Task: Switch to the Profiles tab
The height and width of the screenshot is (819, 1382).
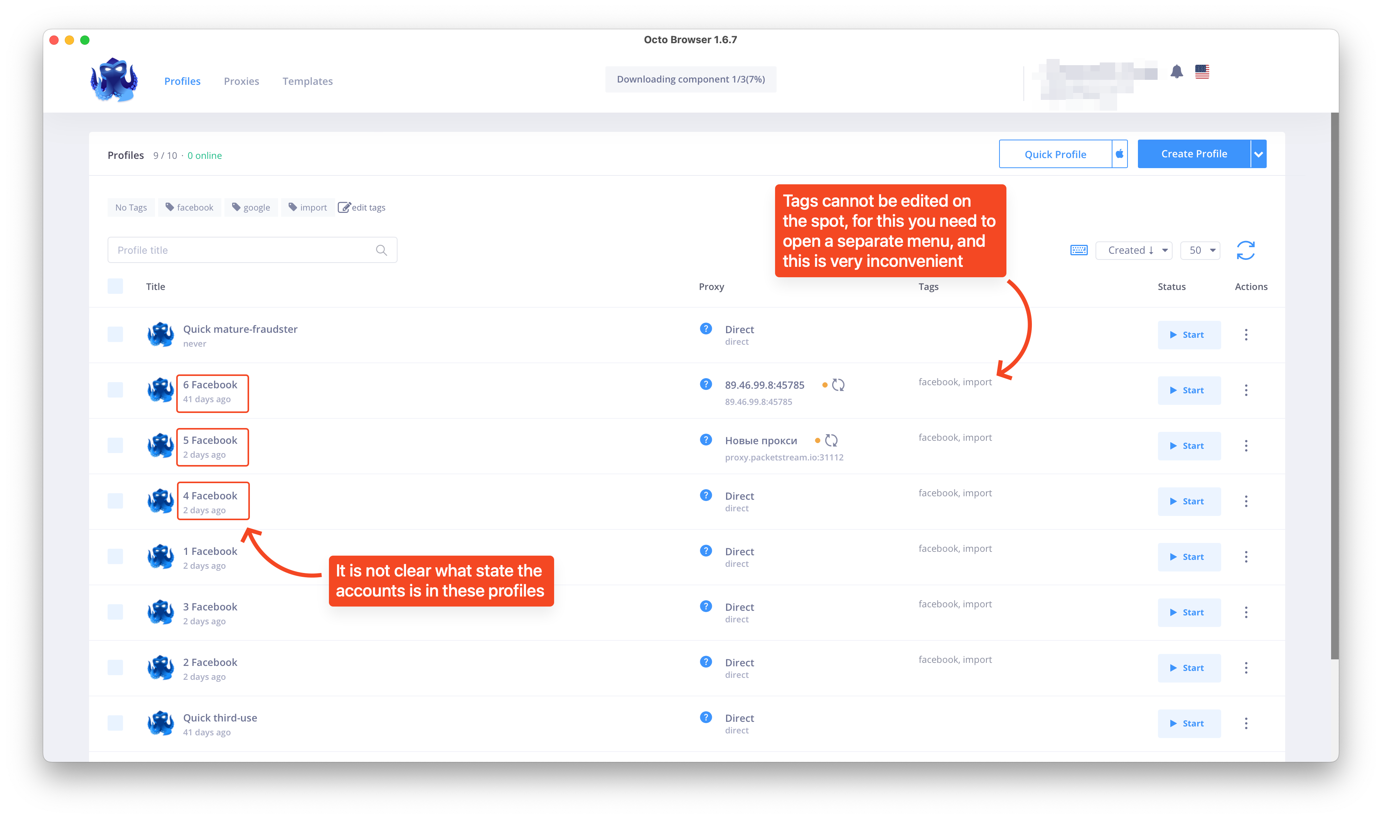Action: [x=182, y=81]
